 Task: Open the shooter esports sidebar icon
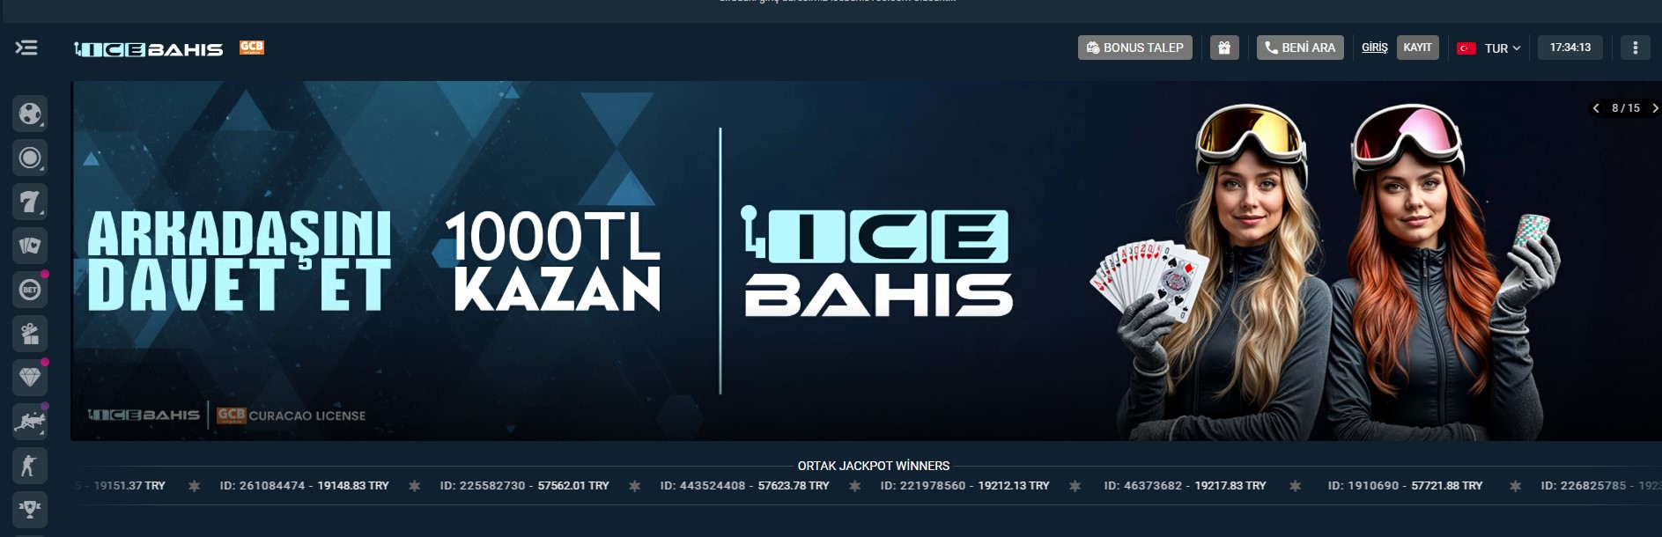tap(30, 466)
